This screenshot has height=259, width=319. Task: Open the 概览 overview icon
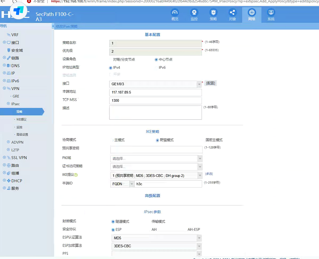click(x=175, y=13)
